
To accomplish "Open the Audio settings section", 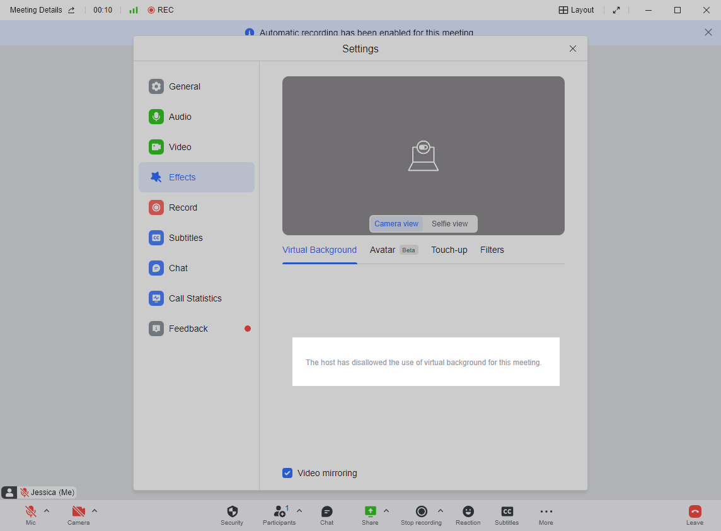I will tap(180, 117).
